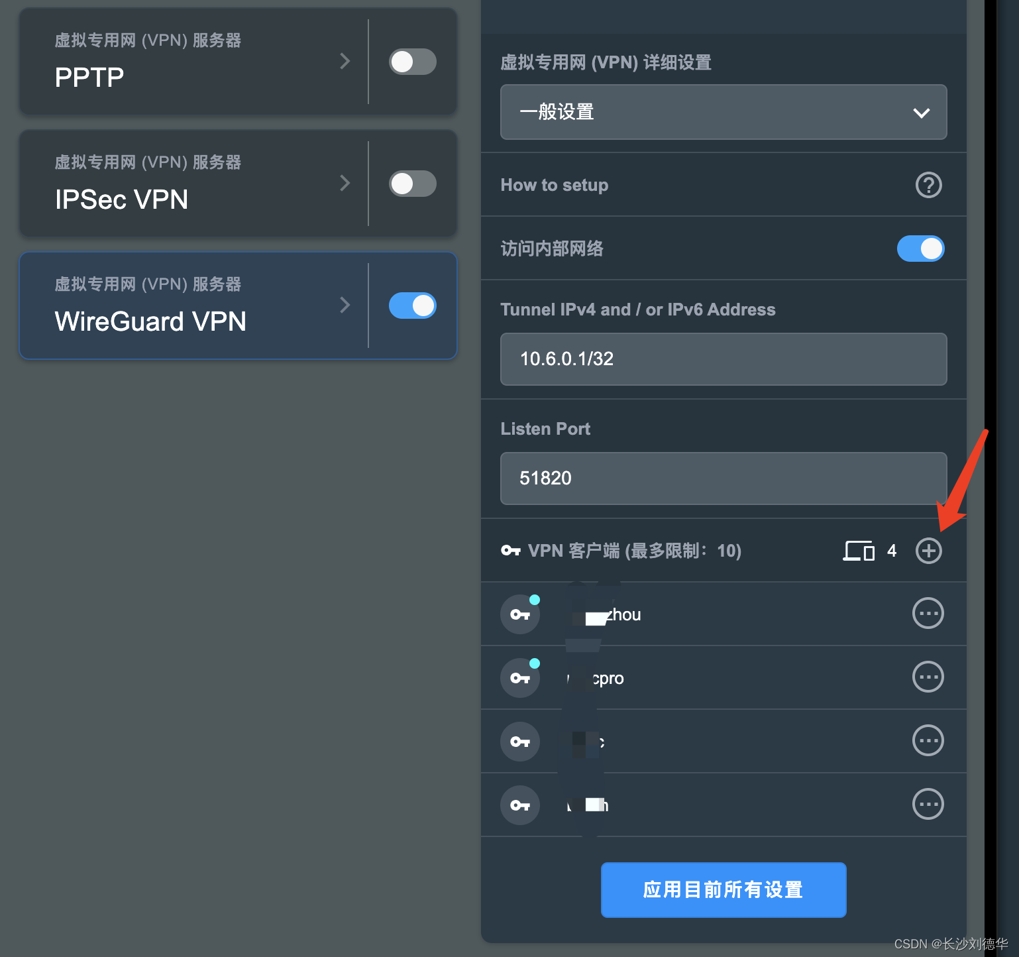Turn off the 访问内部网络 switch
The width and height of the screenshot is (1019, 957).
point(920,249)
